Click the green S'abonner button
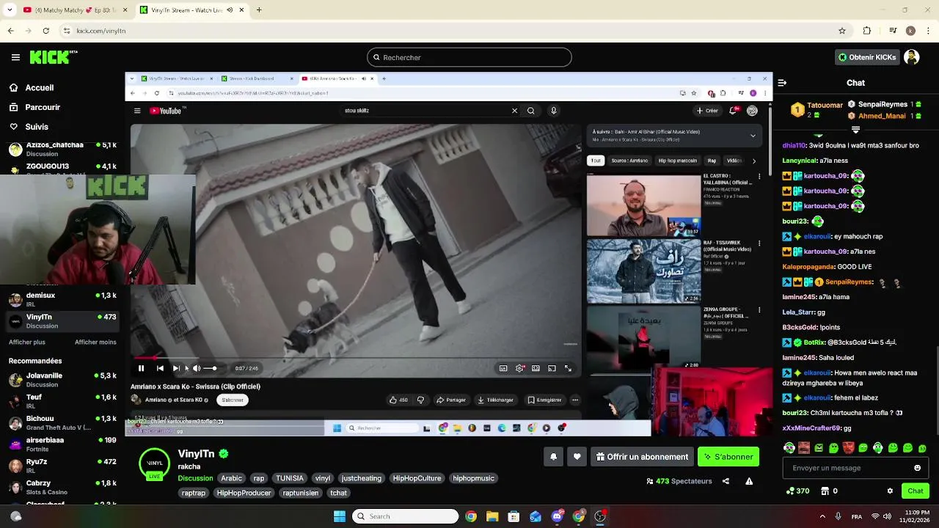Screen dimensions: 939x528 click(728, 457)
